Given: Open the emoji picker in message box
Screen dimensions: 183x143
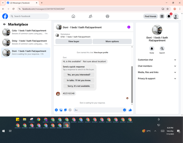Looking at the screenshot, I should pos(124,110).
